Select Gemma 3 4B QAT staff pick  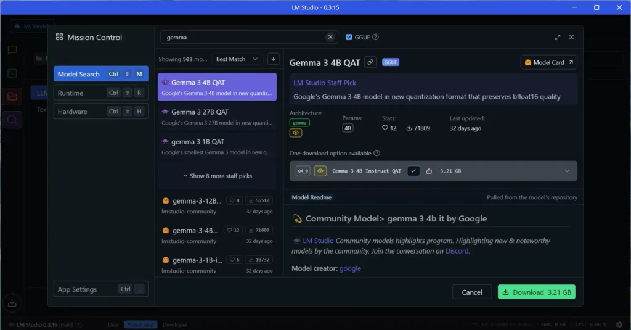click(x=218, y=87)
